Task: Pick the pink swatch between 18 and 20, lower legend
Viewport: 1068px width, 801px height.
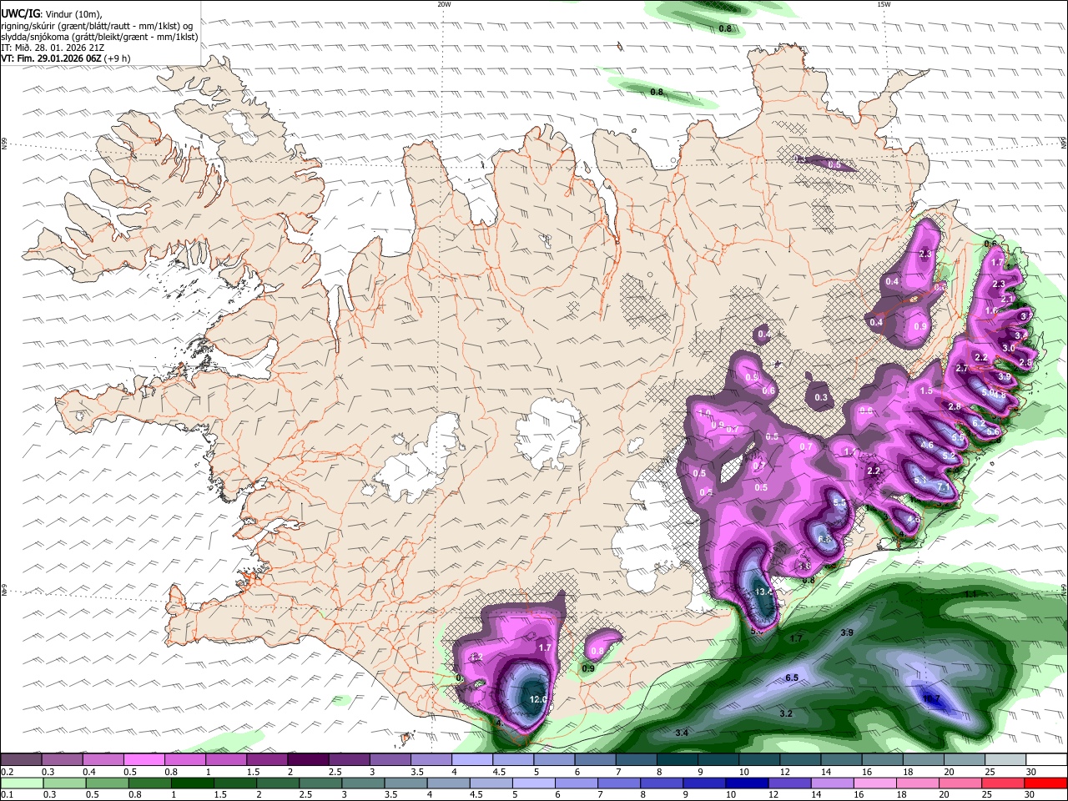Action: click(917, 783)
